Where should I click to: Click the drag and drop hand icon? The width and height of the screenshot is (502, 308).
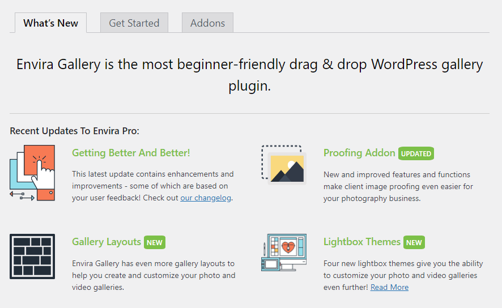coord(32,172)
